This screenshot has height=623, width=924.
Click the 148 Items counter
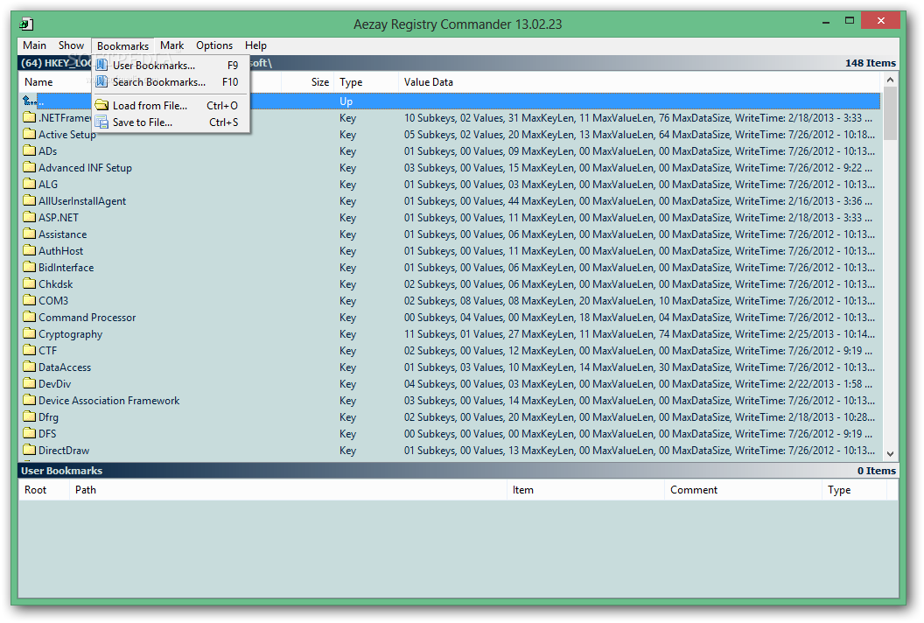(x=870, y=63)
